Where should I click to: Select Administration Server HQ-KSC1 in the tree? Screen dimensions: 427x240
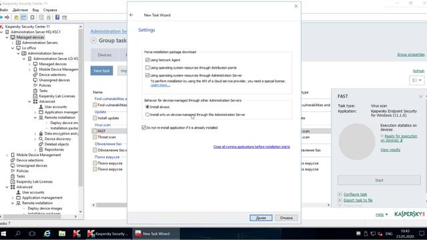click(35, 32)
